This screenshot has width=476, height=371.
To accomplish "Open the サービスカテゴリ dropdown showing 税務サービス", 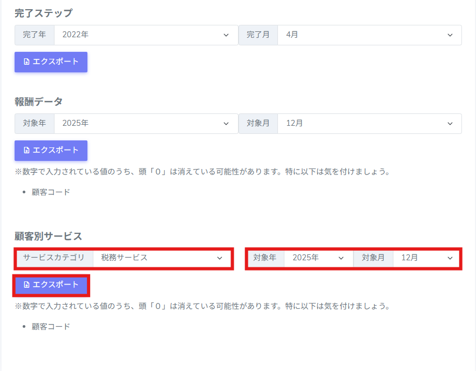I will click(161, 258).
